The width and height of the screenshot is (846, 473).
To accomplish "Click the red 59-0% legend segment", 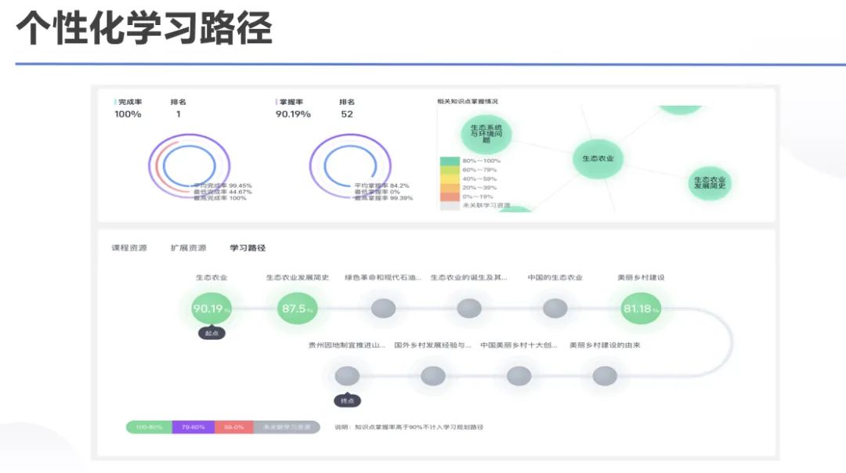I will [x=233, y=427].
